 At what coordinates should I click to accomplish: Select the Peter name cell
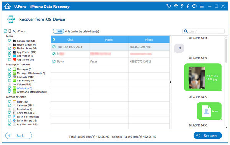click(x=109, y=62)
